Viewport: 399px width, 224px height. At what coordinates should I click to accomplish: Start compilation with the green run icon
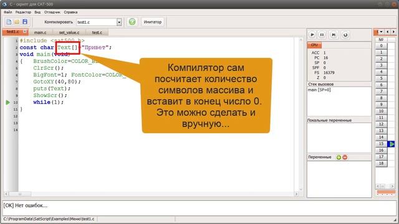pyautogui.click(x=132, y=22)
